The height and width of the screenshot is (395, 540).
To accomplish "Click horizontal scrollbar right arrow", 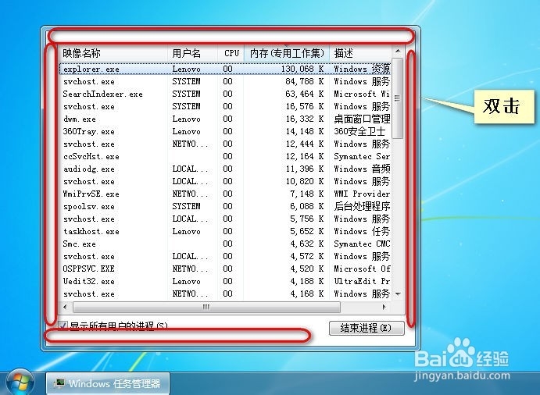I will pyautogui.click(x=384, y=307).
